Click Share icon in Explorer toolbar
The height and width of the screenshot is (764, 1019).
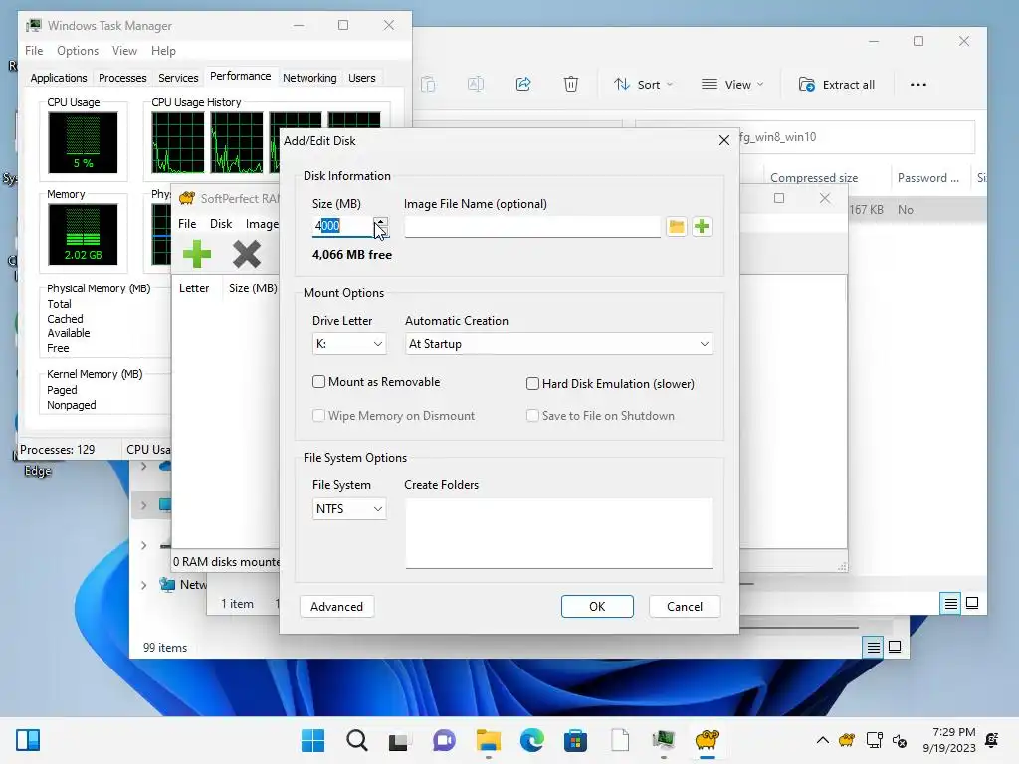click(x=523, y=84)
